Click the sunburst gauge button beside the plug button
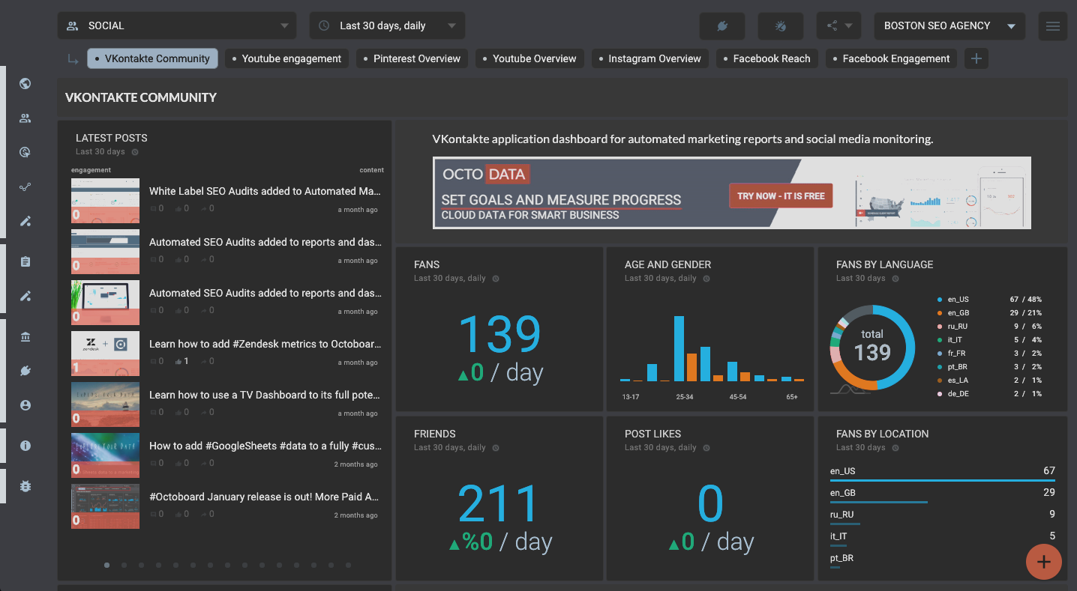This screenshot has width=1077, height=591. coord(781,25)
